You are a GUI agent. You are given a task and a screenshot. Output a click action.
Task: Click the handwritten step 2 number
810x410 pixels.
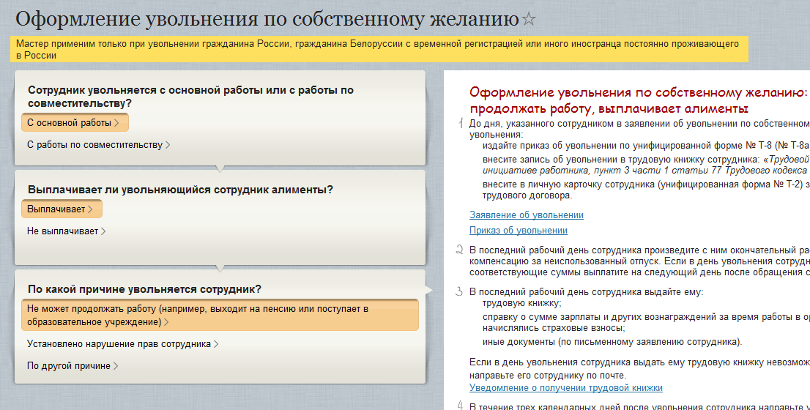tap(459, 250)
